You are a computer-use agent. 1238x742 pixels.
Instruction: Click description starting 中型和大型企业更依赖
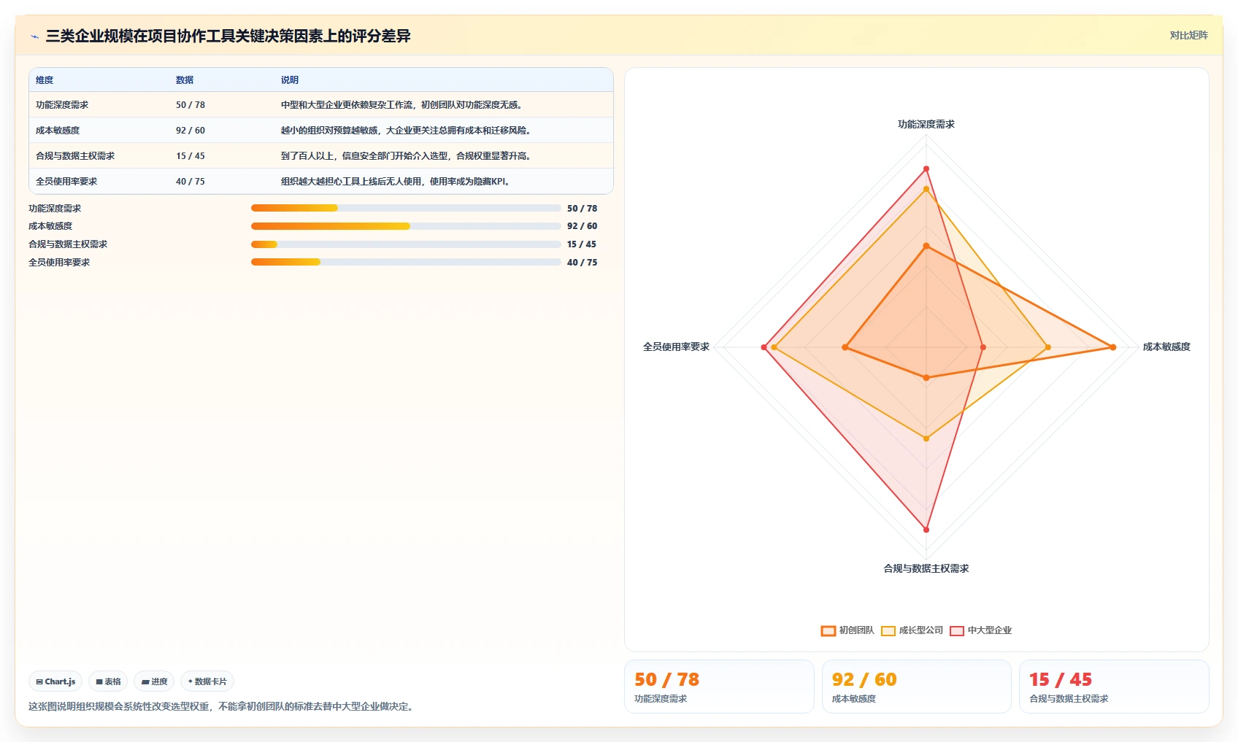tap(403, 105)
